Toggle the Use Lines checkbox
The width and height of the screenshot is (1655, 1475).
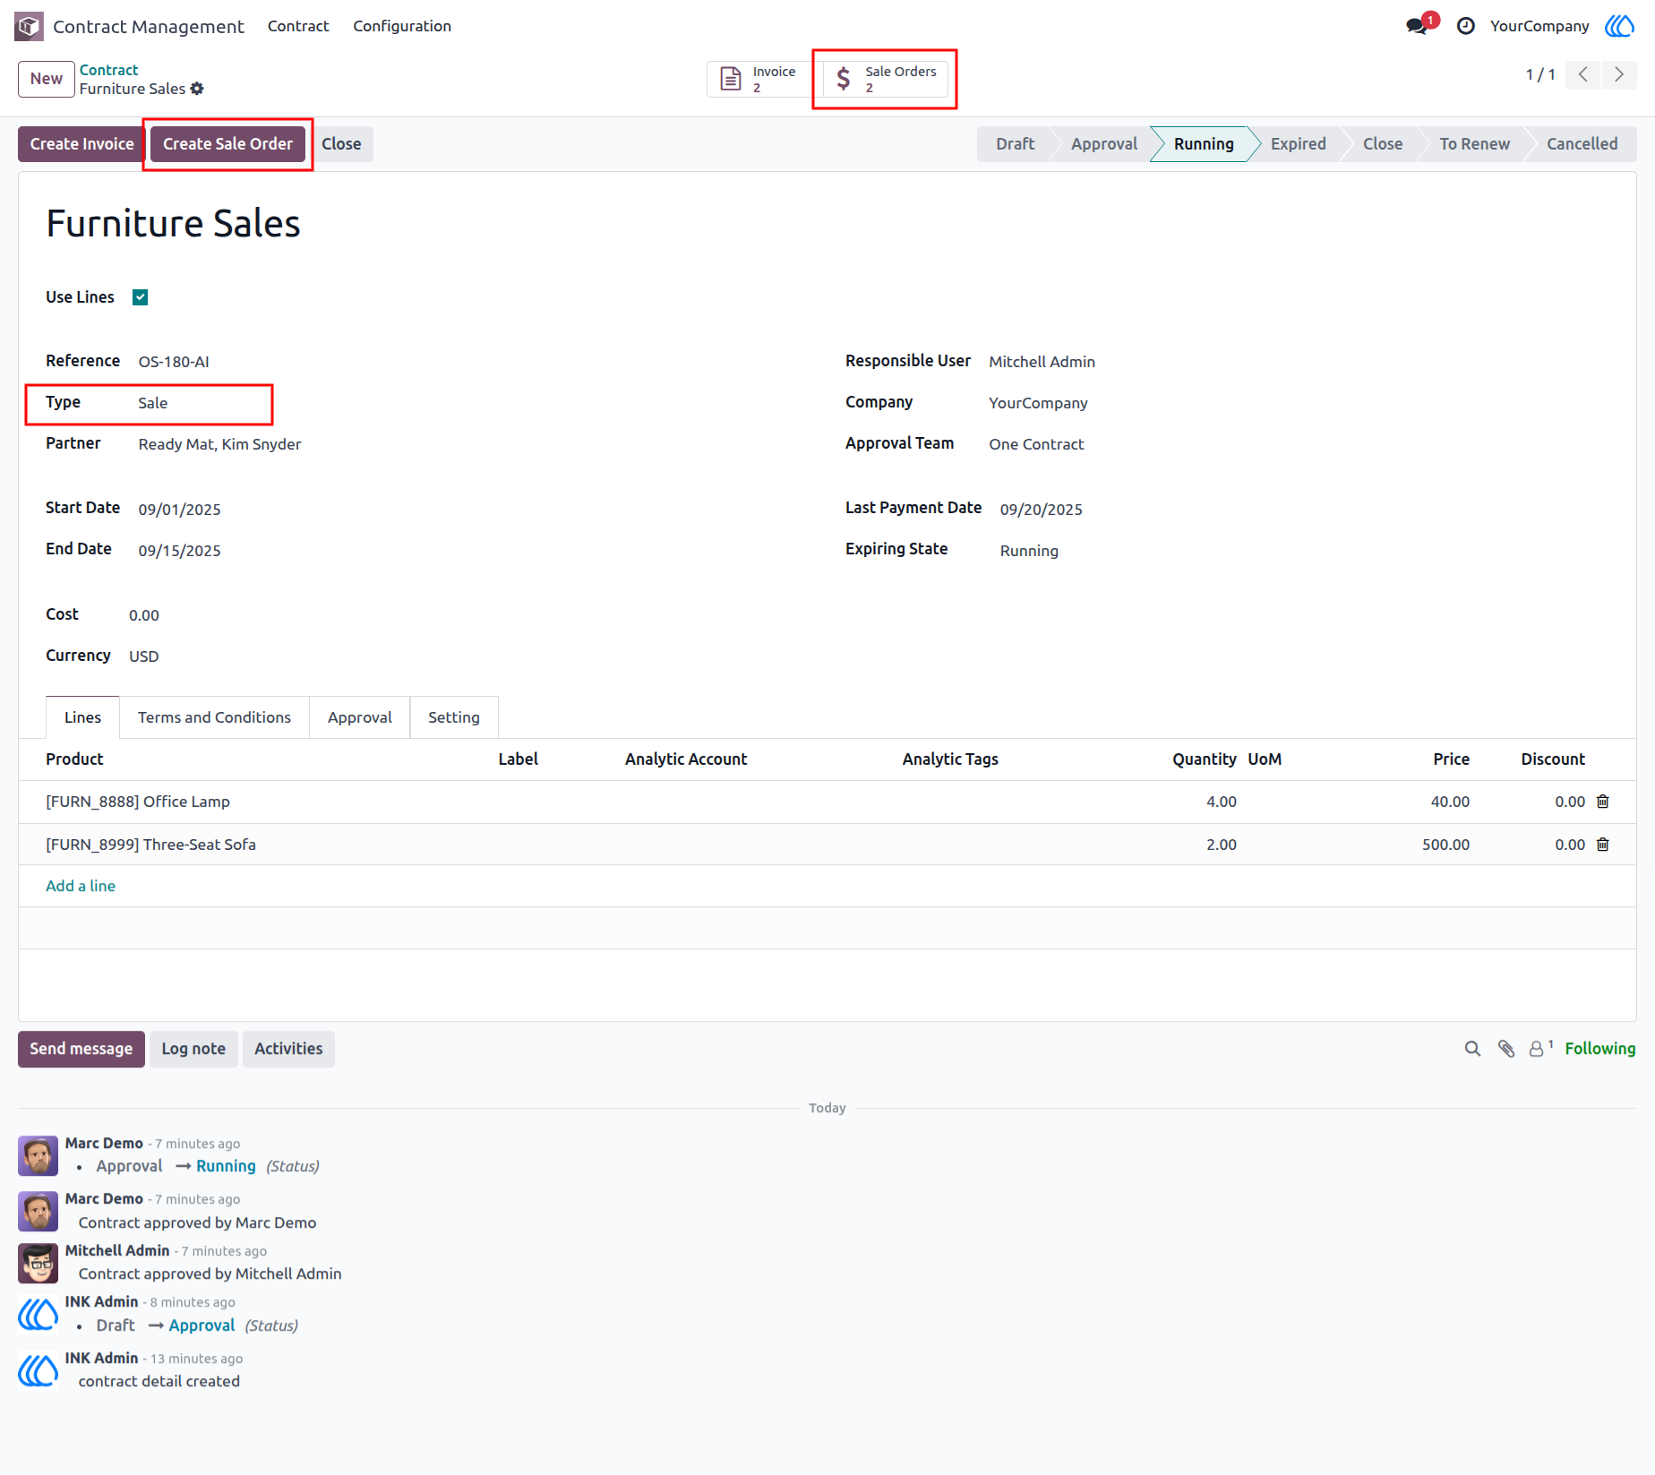(x=140, y=297)
